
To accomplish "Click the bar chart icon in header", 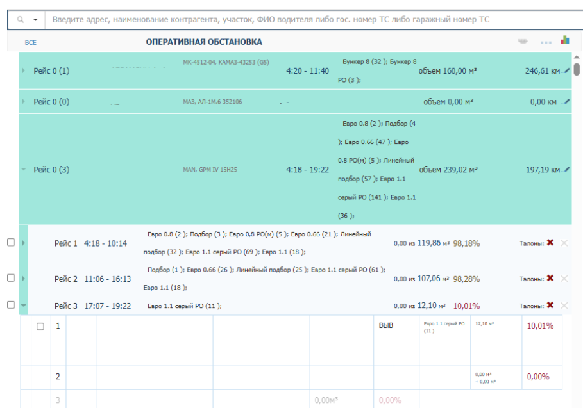I will point(564,40).
